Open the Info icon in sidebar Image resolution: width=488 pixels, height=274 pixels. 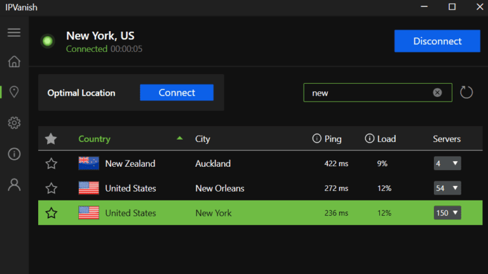click(x=14, y=154)
